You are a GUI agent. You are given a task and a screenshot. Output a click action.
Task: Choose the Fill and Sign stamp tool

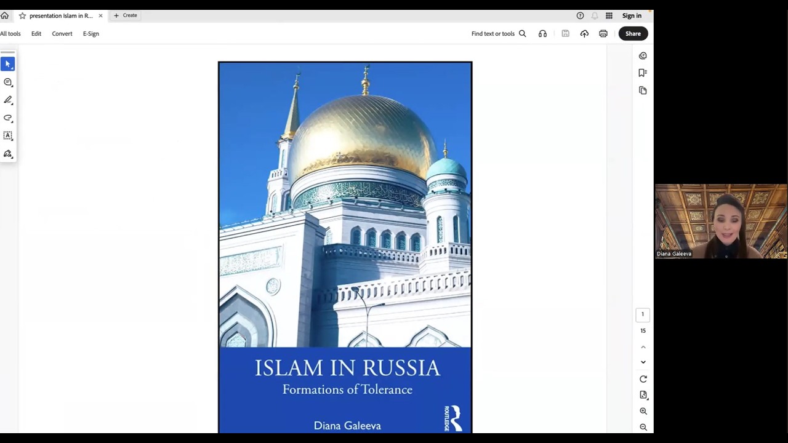8,154
